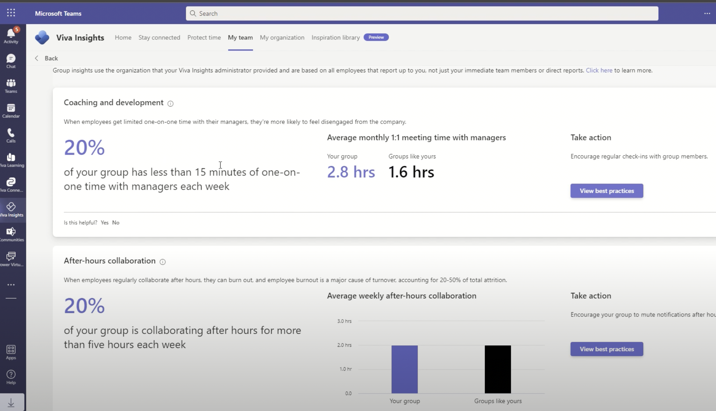The width and height of the screenshot is (716, 411).
Task: Switch to Stay connected tab
Action: point(159,37)
